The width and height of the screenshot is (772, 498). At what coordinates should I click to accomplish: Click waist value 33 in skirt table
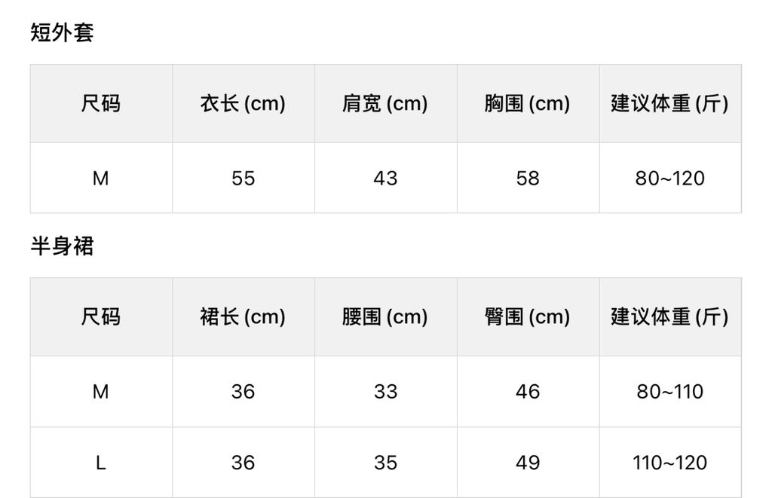[385, 392]
